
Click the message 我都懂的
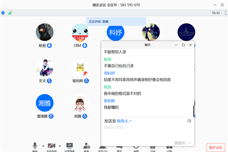coord(111,108)
